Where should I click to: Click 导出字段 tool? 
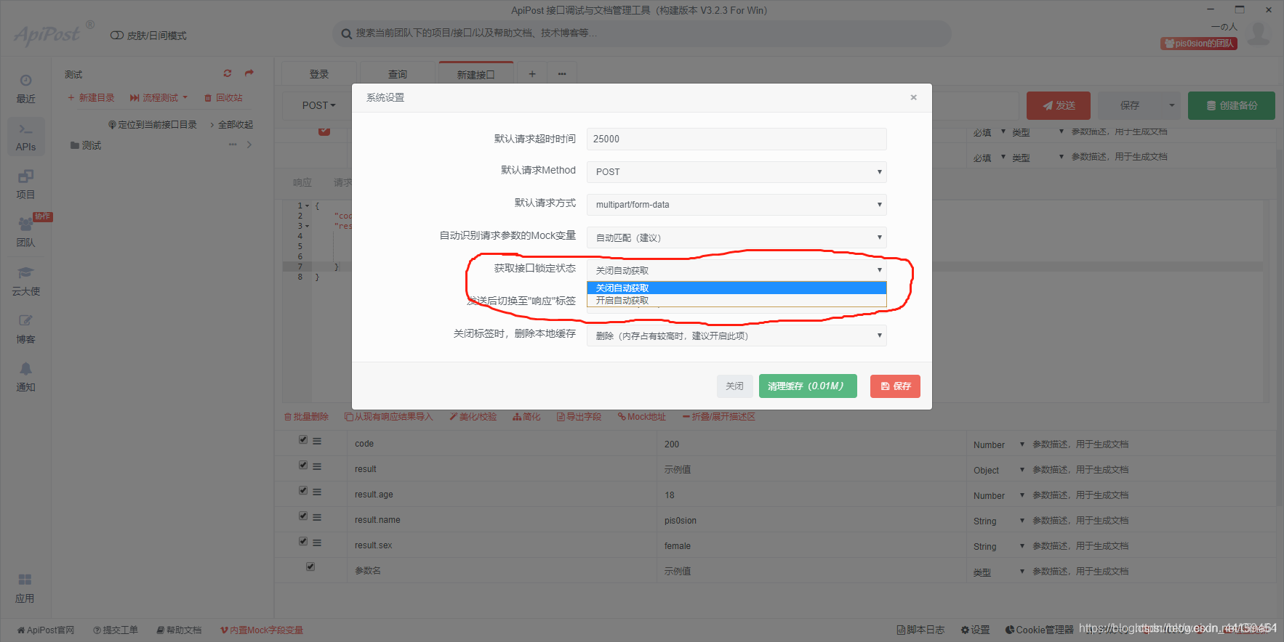[x=579, y=417]
